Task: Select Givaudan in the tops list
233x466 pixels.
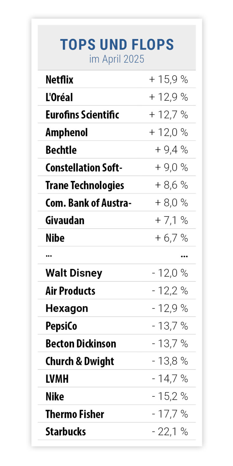Action: [65, 220]
